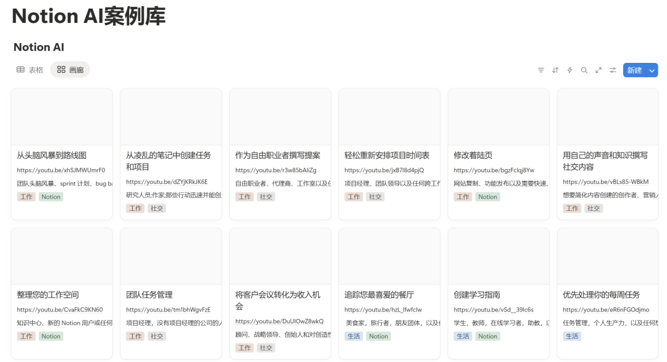Image resolution: width=667 pixels, height=362 pixels.
Task: Click Notion tag on 创建学习指南 card
Action: point(487,336)
